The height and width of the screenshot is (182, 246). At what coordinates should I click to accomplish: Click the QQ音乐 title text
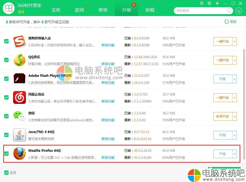[34, 57]
